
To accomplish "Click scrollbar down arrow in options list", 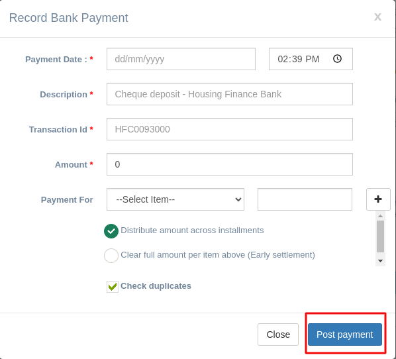I will [380, 261].
